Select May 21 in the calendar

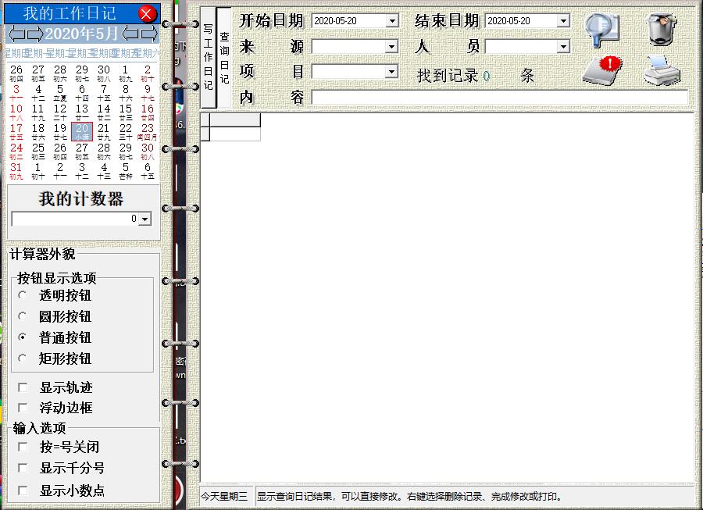click(x=103, y=131)
